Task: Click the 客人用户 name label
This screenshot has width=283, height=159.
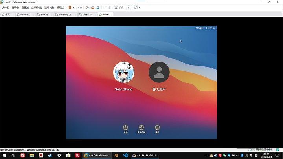Action: 159,89
